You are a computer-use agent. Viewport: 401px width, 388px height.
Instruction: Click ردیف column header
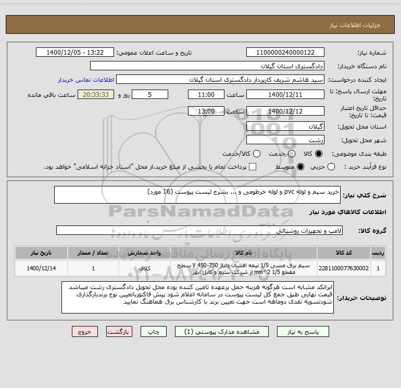tap(378, 253)
